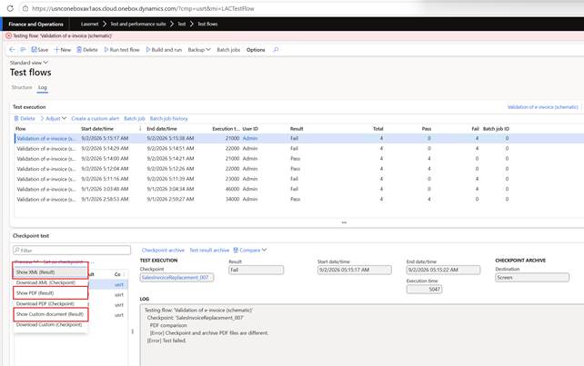Click Build and run

[x=164, y=49]
